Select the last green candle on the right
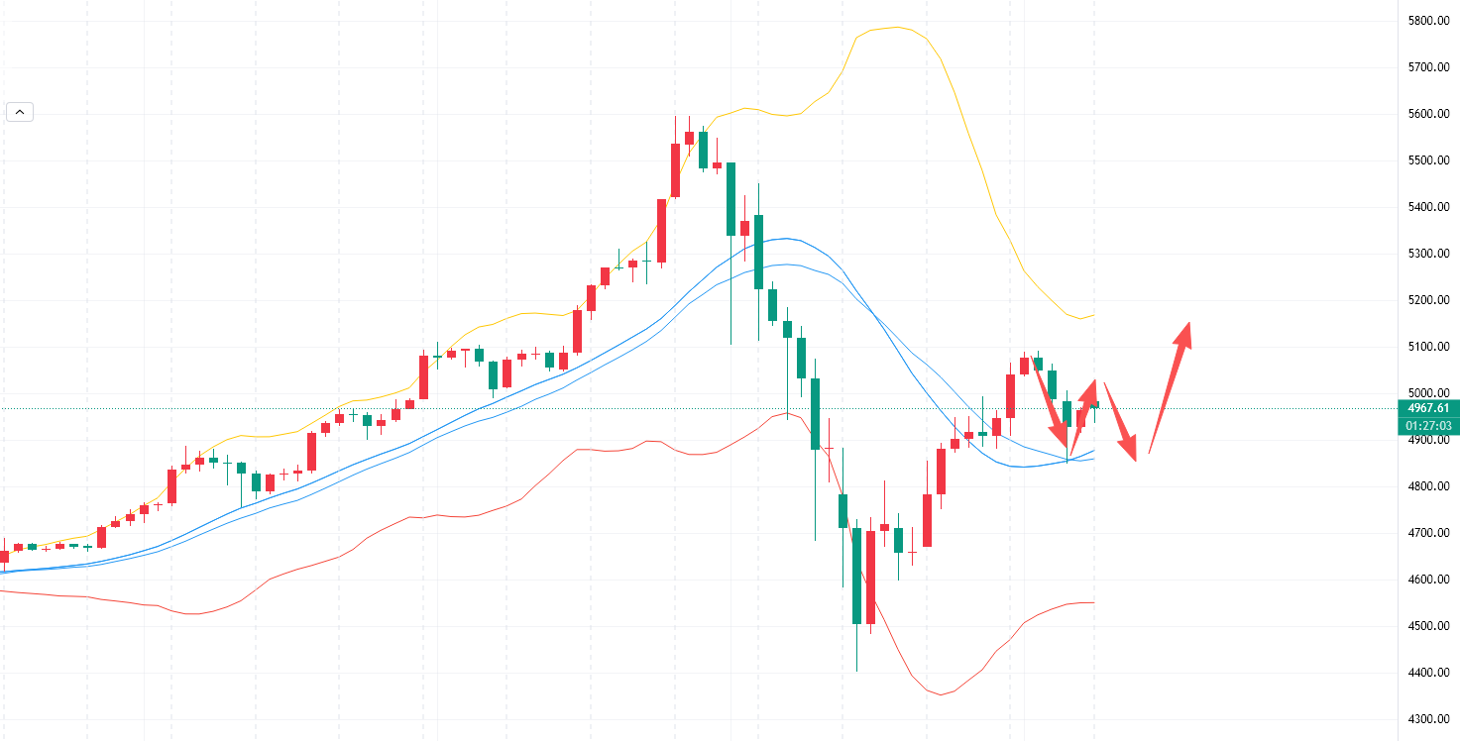1460x741 pixels. pos(1095,404)
